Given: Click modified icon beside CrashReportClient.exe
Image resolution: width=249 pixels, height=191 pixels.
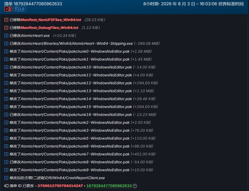Looking at the screenshot, I should tap(6, 178).
